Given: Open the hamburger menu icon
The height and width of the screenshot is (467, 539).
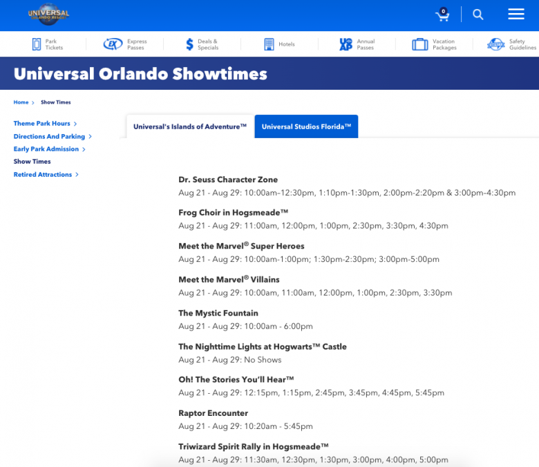Looking at the screenshot, I should click(x=516, y=14).
